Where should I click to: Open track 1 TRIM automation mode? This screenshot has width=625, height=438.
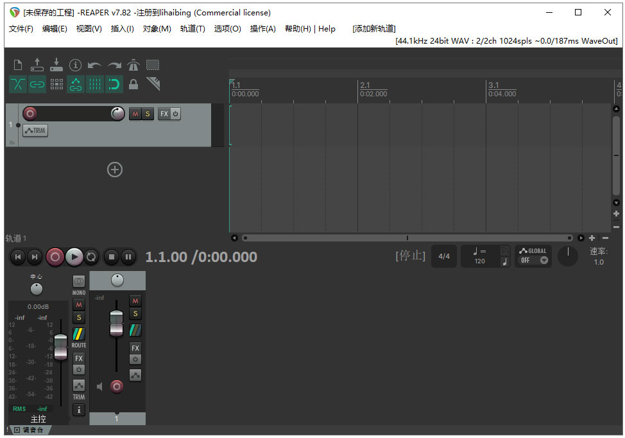pos(35,130)
